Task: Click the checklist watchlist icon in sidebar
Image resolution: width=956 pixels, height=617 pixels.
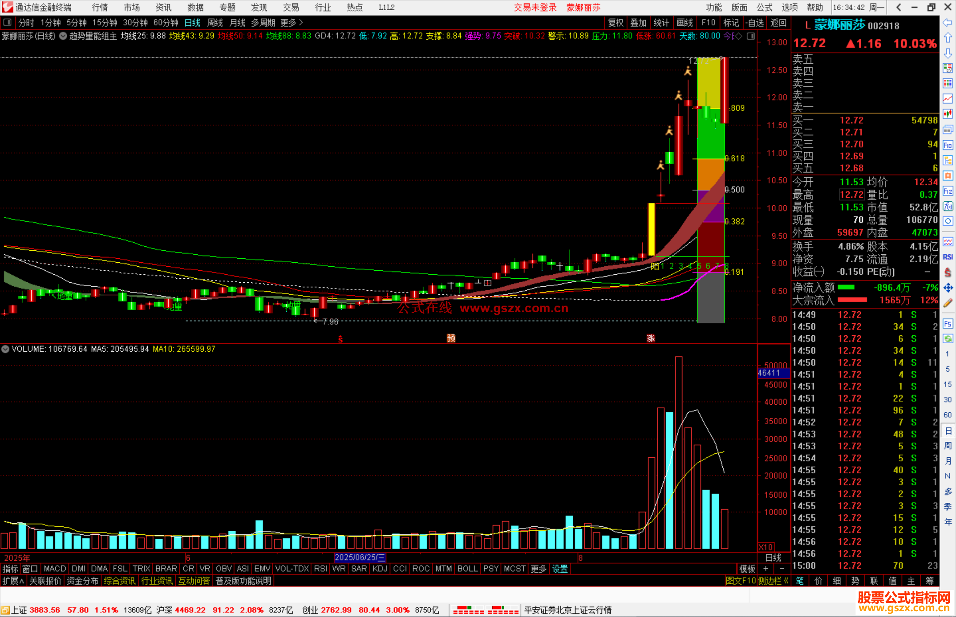Action: point(948,68)
